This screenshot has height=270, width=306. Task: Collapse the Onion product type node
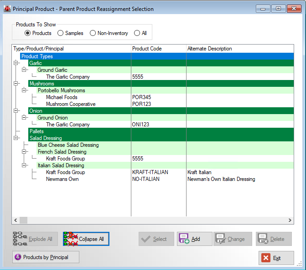pos(16,110)
